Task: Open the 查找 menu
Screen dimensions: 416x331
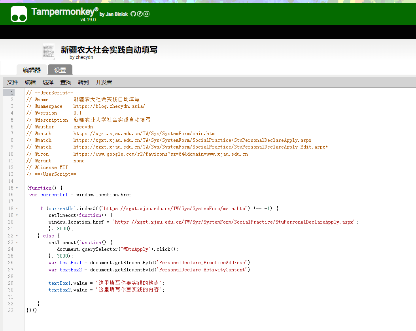Action: (66, 82)
